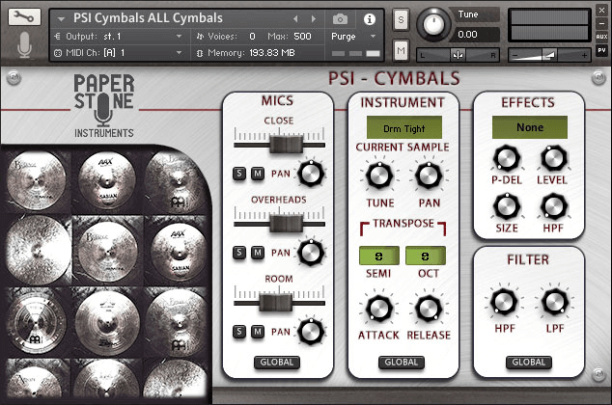Screen dimensions: 612x405
Task: Click the PSI Cymbals ALL Cymbals title
Action: [148, 18]
